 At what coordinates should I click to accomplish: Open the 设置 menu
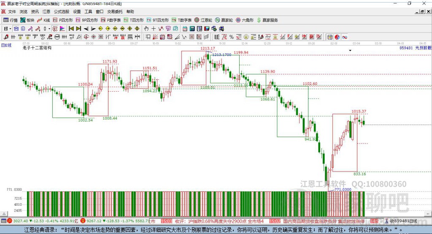click(x=77, y=11)
